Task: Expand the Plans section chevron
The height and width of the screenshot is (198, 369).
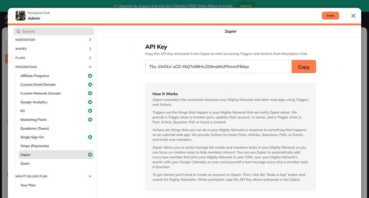Action: point(90,58)
